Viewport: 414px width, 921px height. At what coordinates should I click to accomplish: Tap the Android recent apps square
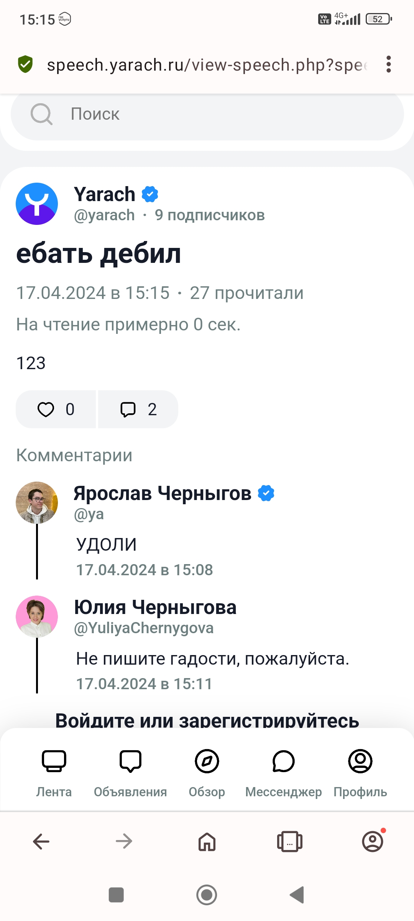(116, 895)
